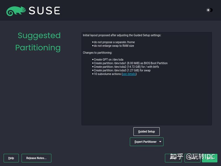Viewport: 221px width, 166px height.
Task: Click the BIOS Boot Partition /dev/sda1 entry
Action: (x=131, y=63)
